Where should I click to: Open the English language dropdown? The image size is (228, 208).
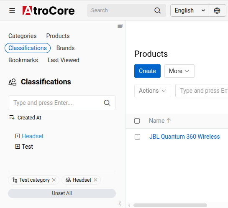click(190, 10)
